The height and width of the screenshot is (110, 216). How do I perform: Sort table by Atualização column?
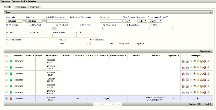pos(52,56)
